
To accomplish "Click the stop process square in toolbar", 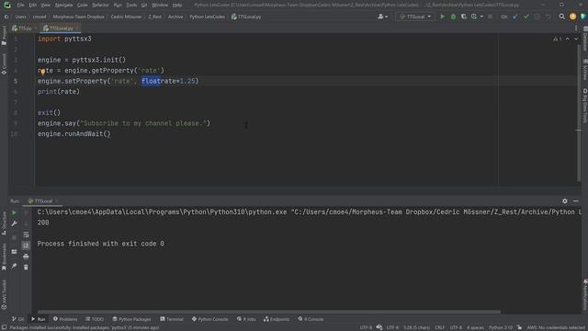I will (490, 17).
